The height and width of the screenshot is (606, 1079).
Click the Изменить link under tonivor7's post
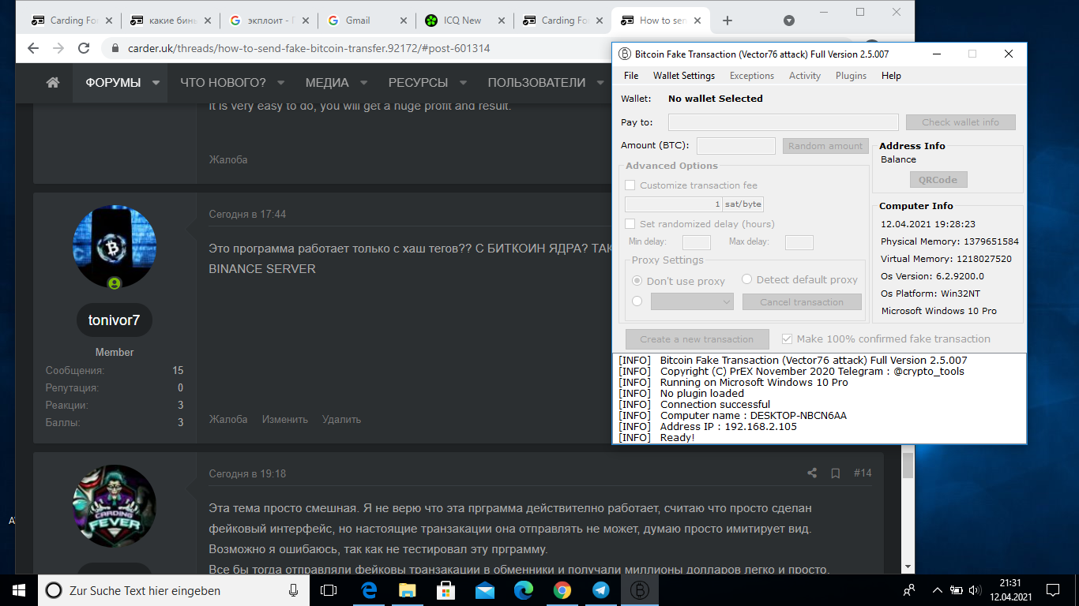tap(285, 420)
